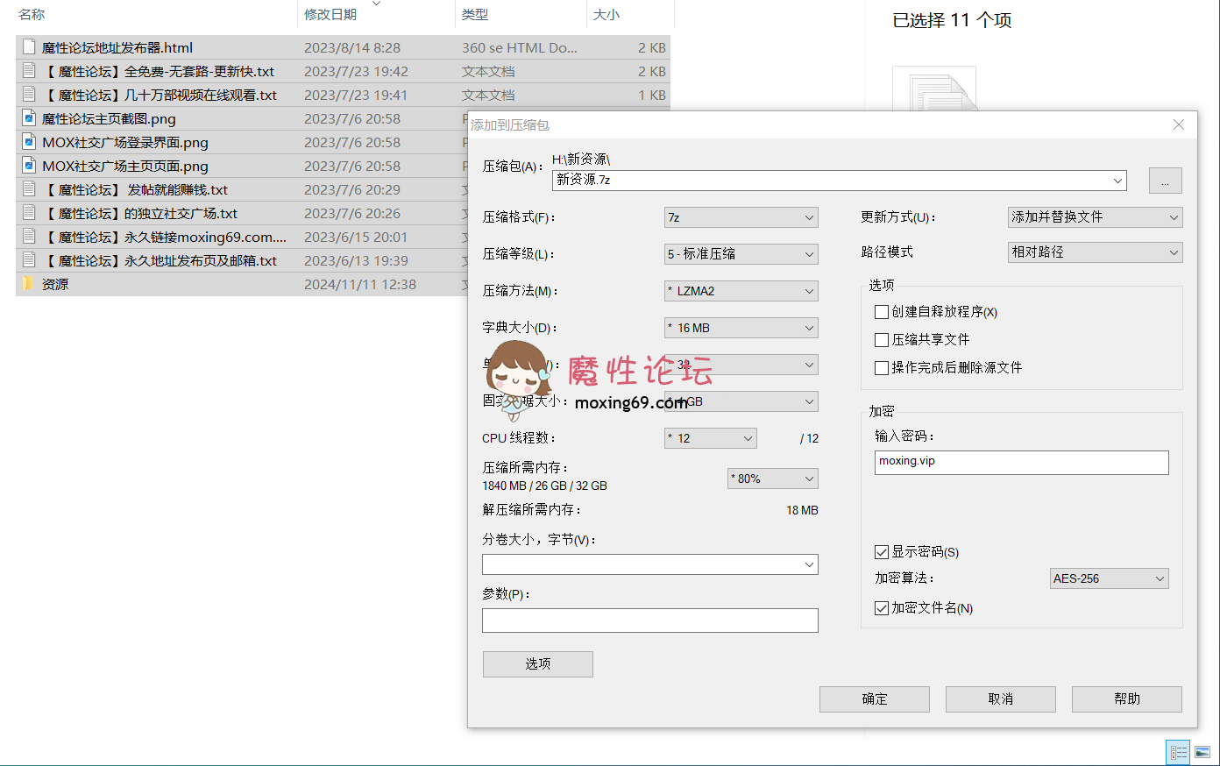Open the 加密算法 AES-256 dropdown

click(x=1109, y=578)
